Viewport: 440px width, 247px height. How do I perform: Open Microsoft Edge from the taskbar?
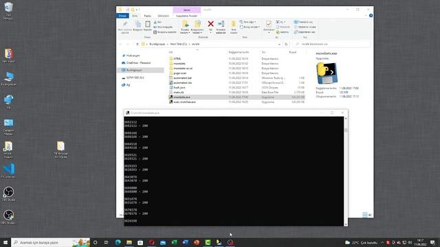point(118,242)
